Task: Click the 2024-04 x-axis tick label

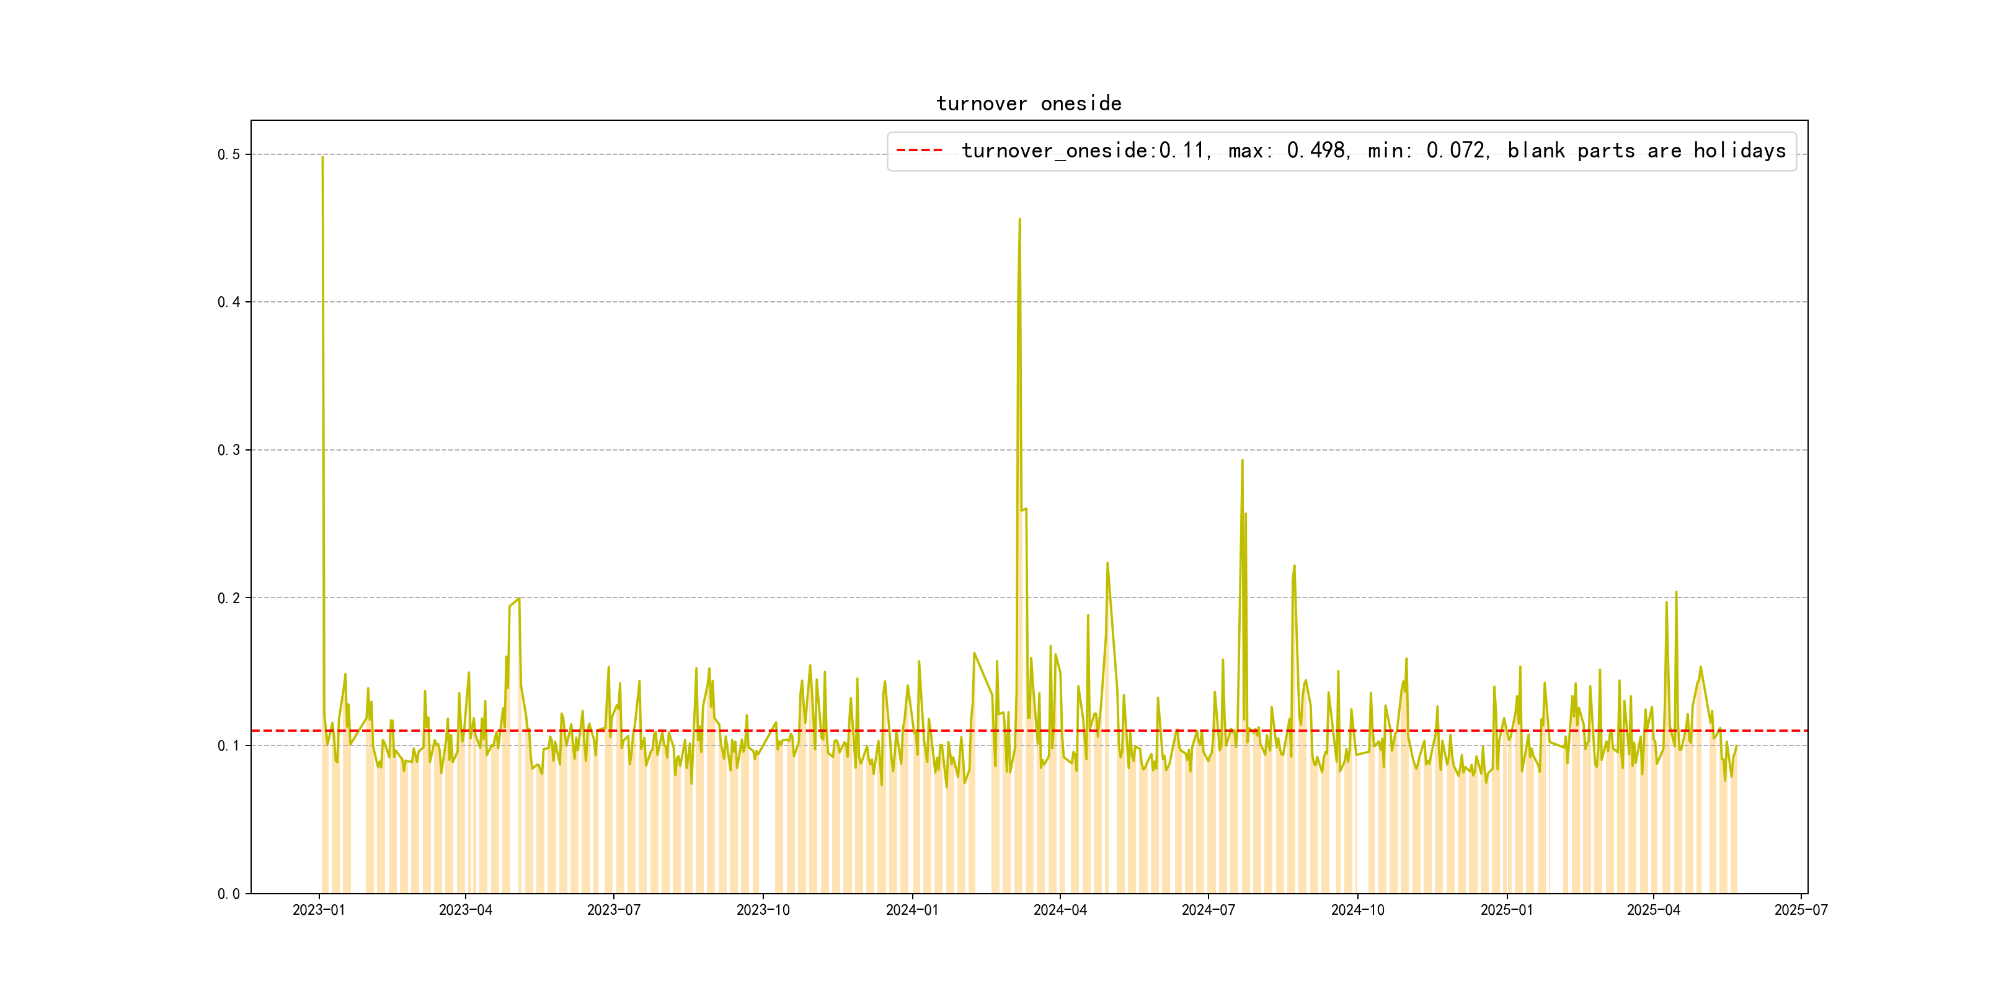Action: pos(1060,910)
